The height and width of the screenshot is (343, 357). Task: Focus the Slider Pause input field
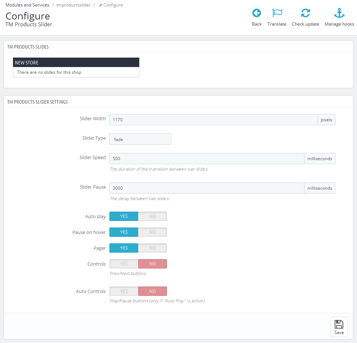point(207,188)
